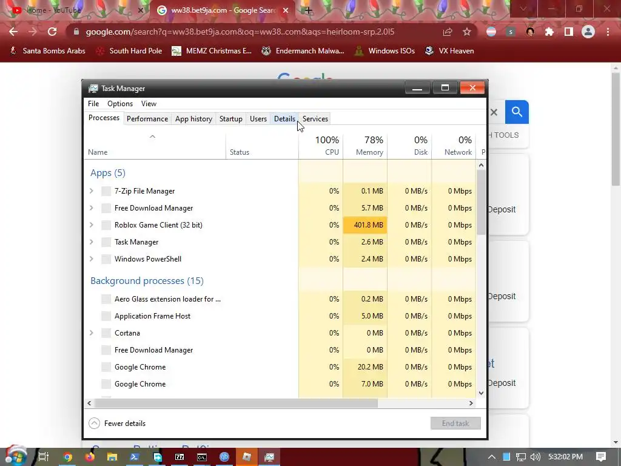The height and width of the screenshot is (466, 621).
Task: Click the Task Manager taskbar icon
Action: tap(269, 457)
